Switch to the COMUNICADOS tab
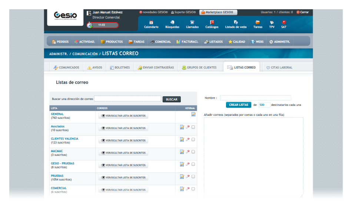Image resolution: width=352 pixels, height=208 pixels. (66, 67)
